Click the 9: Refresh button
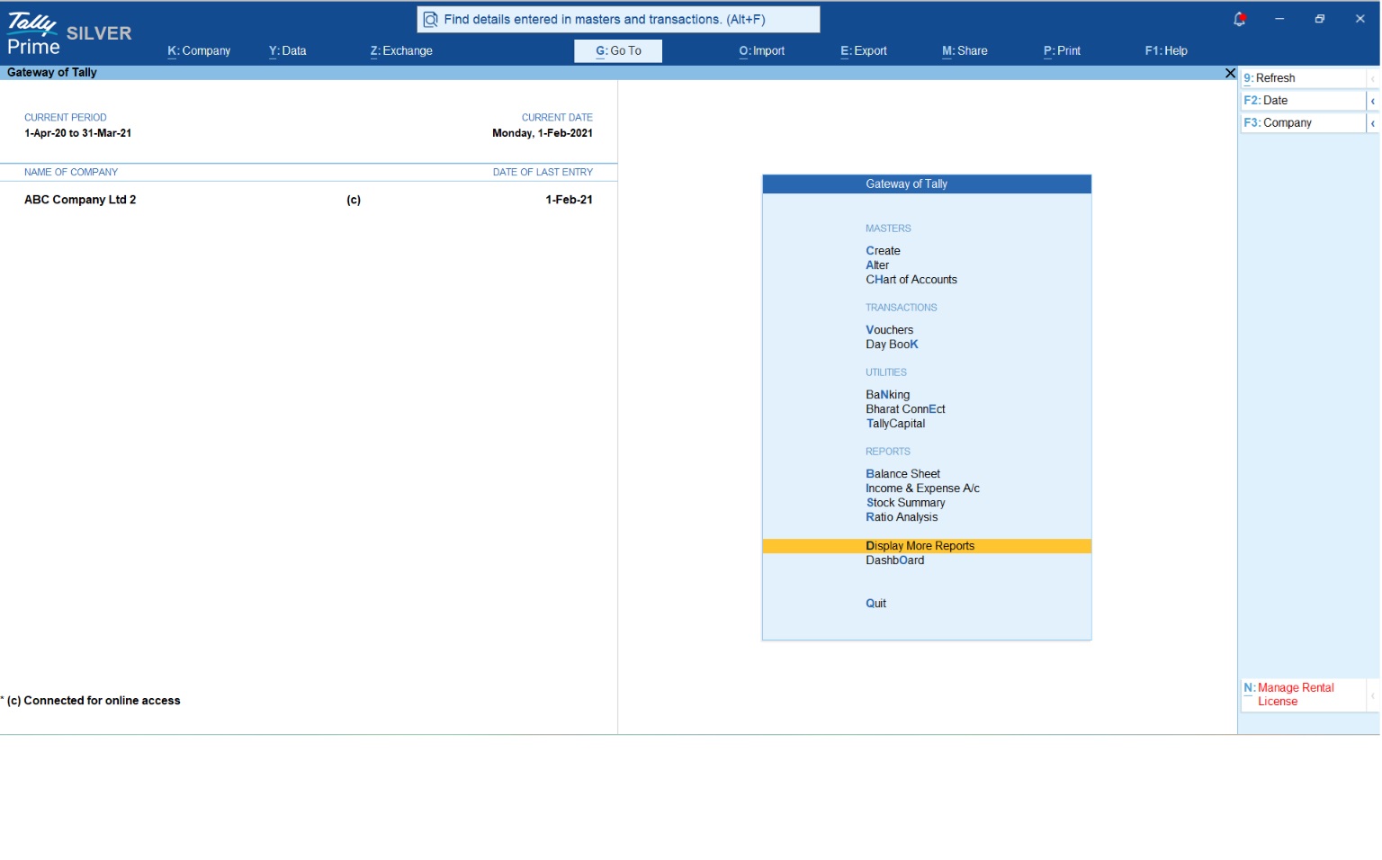Image resolution: width=1382 pixels, height=860 pixels. [1303, 78]
